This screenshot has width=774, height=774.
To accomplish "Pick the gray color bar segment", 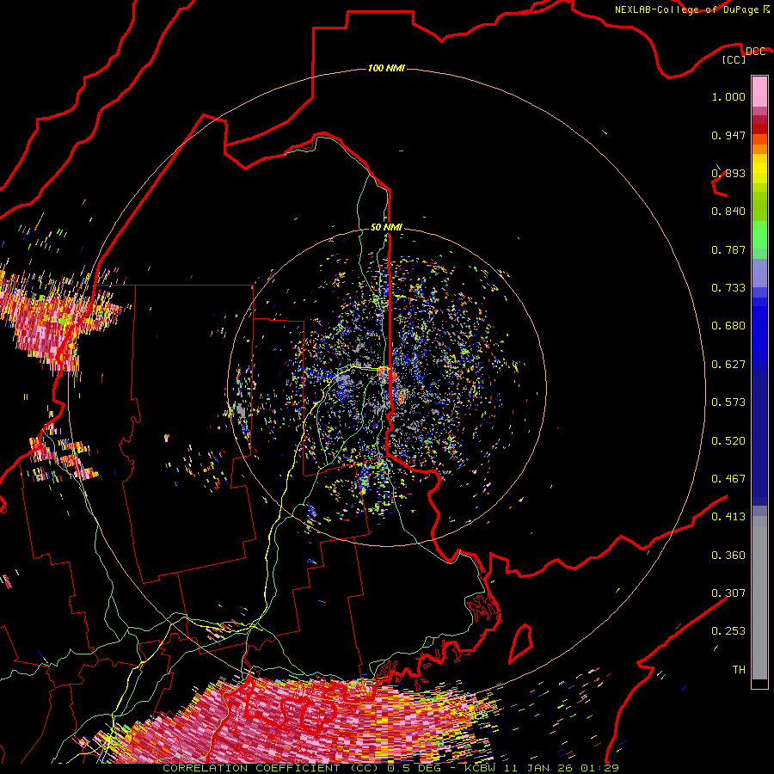I will (x=759, y=598).
